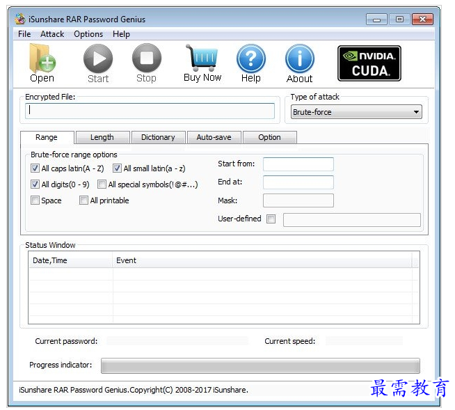Click the Event column header
The image size is (455, 410).
(262, 260)
